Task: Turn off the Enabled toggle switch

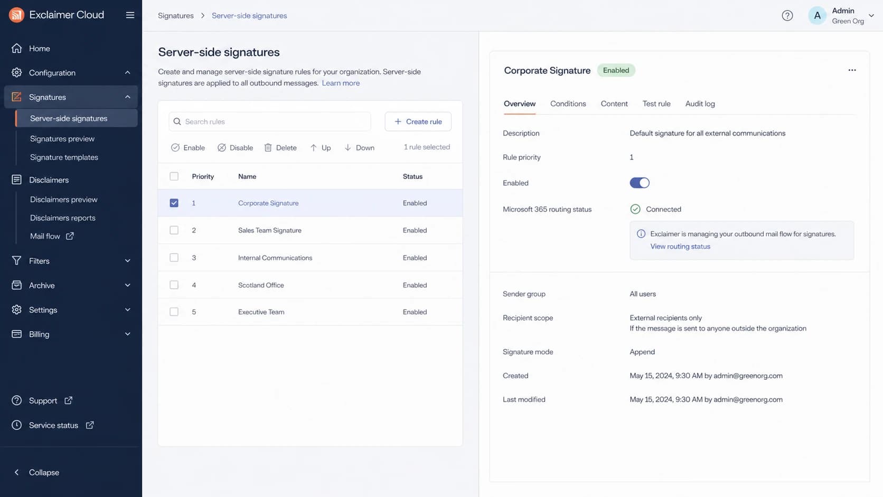Action: pyautogui.click(x=640, y=183)
